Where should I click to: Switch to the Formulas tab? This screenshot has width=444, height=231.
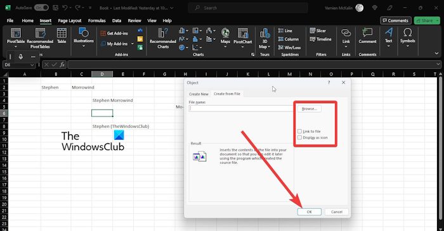(x=96, y=21)
